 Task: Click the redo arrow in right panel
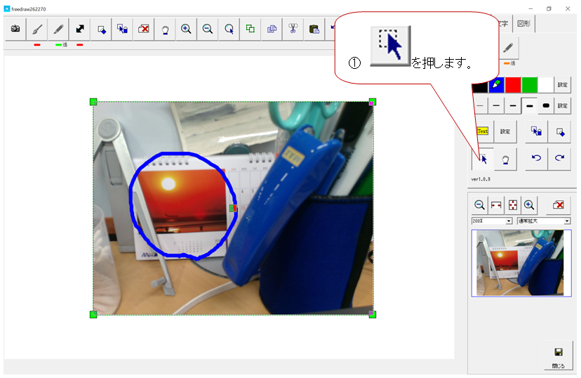tap(559, 157)
